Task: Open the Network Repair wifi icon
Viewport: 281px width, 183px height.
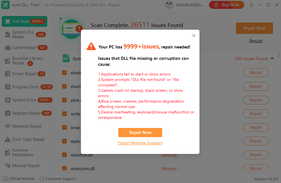Action: [x=7, y=126]
